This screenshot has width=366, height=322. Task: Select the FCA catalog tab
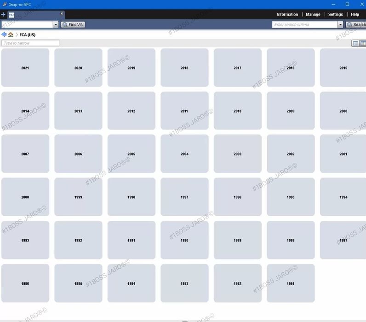[x=35, y=15]
